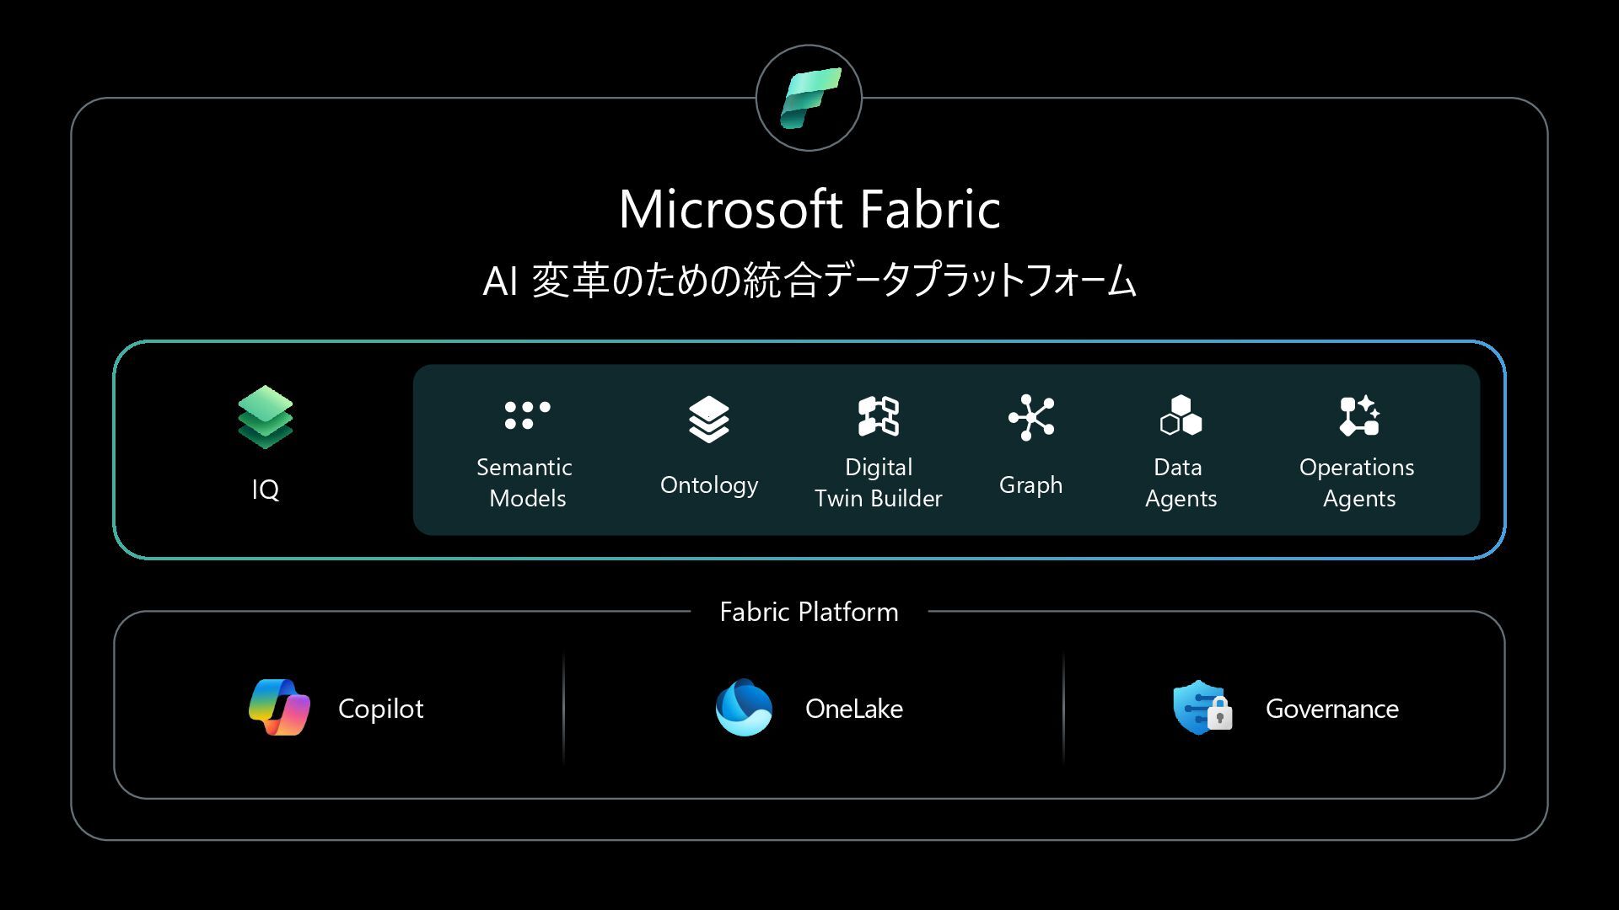1619x910 pixels.
Task: Click the Microsoft Fabric logo icon
Action: pyautogui.click(x=809, y=98)
